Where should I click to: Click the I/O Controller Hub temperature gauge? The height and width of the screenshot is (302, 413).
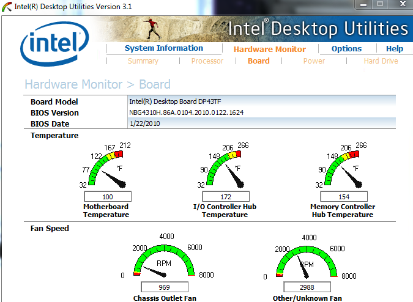pos(225,166)
